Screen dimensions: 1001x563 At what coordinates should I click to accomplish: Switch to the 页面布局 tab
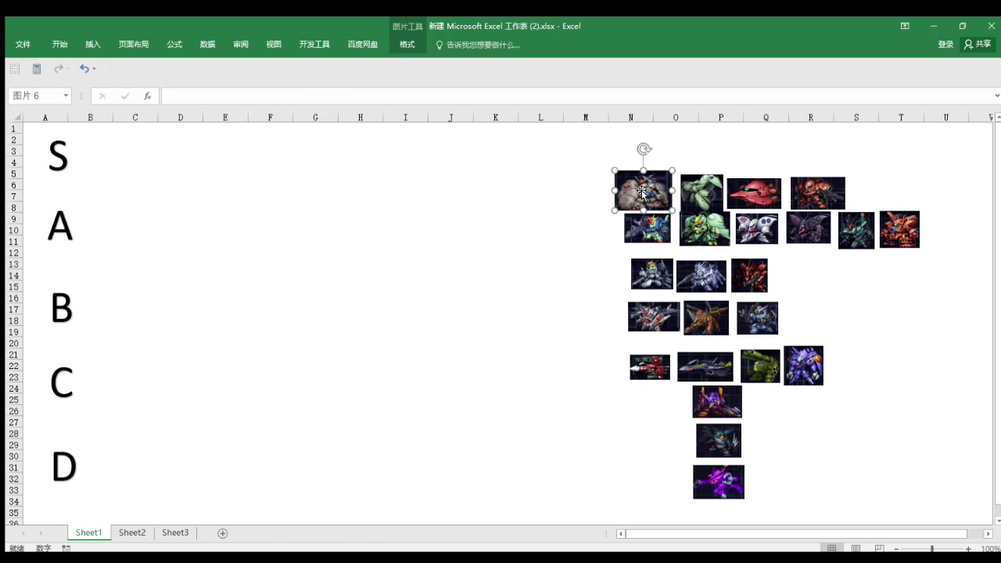[x=134, y=45]
